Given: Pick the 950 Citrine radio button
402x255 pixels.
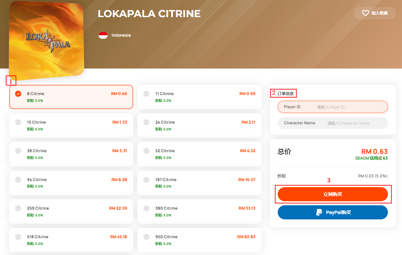Looking at the screenshot, I should click(x=146, y=237).
